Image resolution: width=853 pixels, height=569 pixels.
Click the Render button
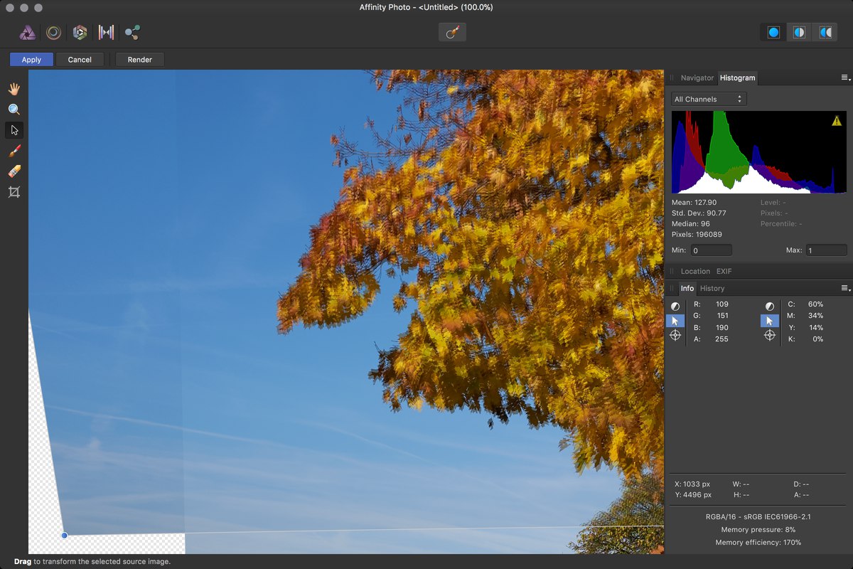tap(140, 60)
